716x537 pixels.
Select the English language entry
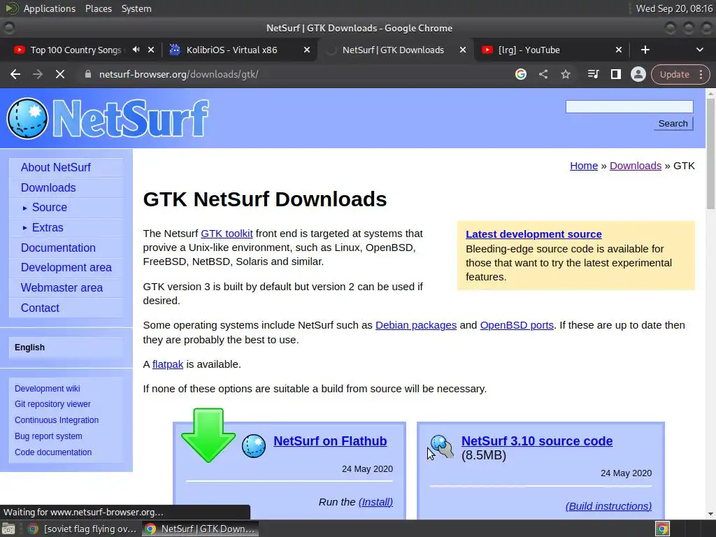[29, 347]
